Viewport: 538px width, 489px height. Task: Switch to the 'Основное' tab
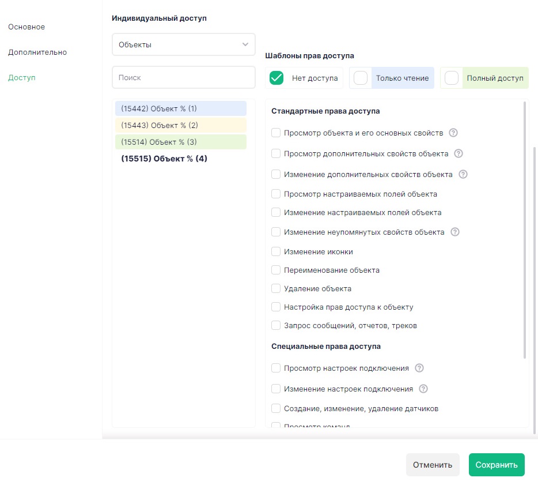26,27
